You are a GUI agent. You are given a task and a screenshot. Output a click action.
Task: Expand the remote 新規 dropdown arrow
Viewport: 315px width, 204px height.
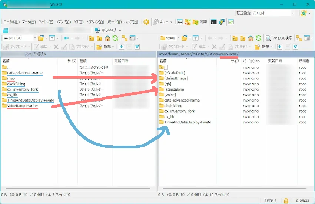[271, 47]
